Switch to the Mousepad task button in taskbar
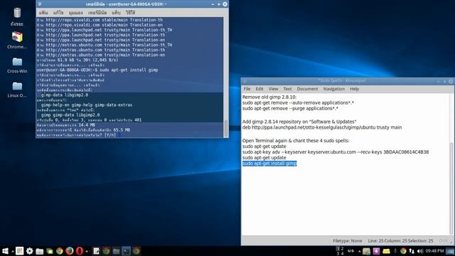 96,251
